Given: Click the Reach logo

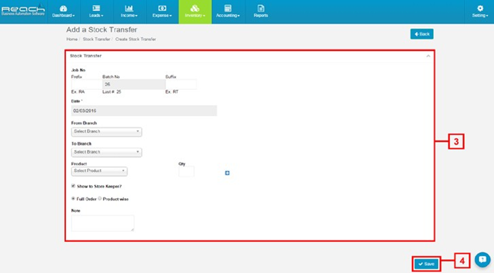Looking at the screenshot, I should point(23,10).
